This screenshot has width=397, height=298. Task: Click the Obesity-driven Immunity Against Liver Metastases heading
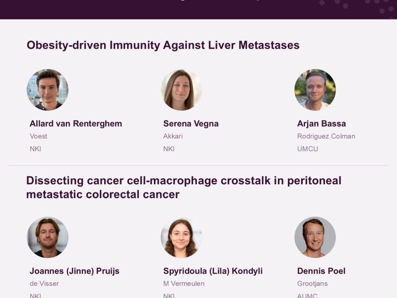tap(163, 45)
